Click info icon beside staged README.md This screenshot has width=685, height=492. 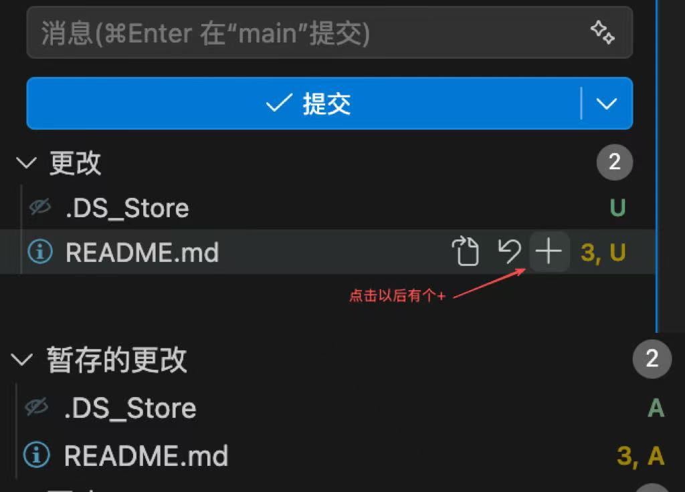[x=37, y=455]
